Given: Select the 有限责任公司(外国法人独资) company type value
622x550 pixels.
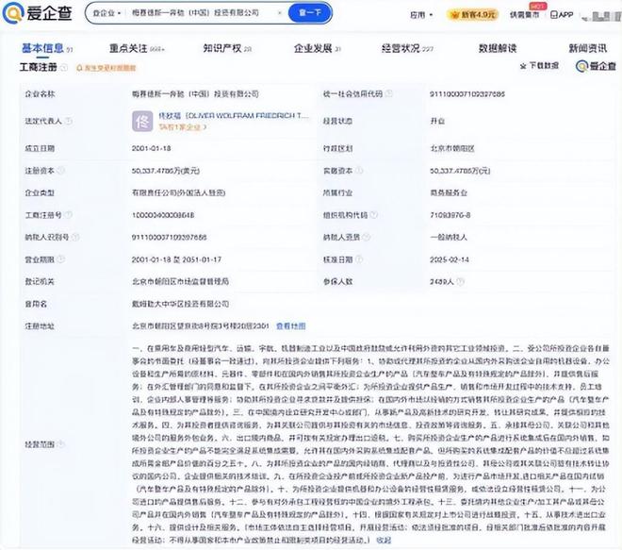Looking at the screenshot, I should click(x=178, y=192).
